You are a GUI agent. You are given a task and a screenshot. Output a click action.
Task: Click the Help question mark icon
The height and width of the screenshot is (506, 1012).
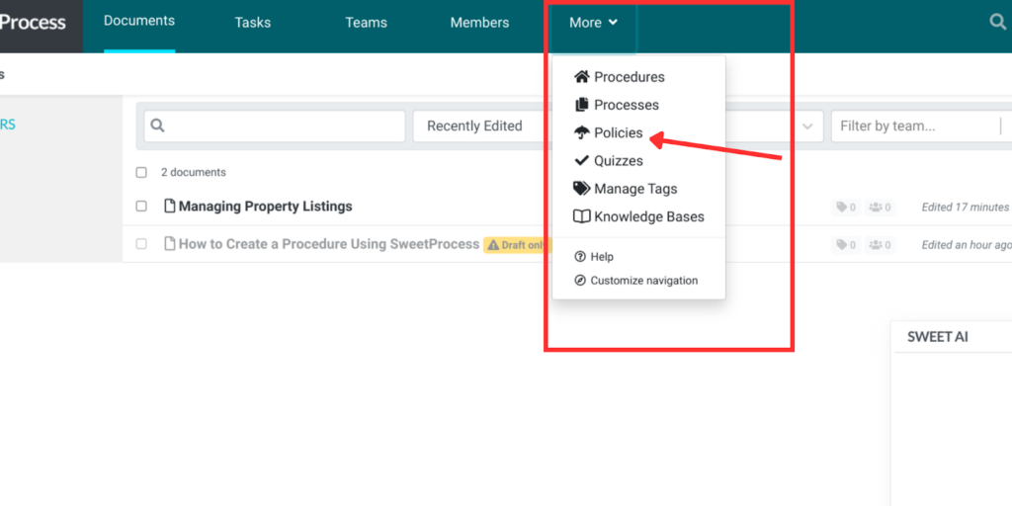click(579, 257)
